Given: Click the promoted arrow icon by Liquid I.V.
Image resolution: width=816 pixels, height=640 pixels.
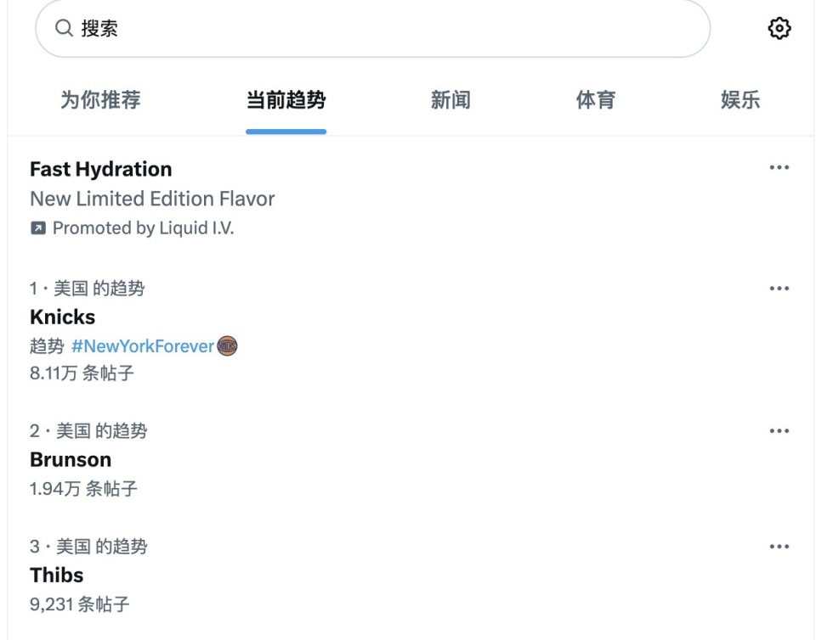Looking at the screenshot, I should 38,228.
